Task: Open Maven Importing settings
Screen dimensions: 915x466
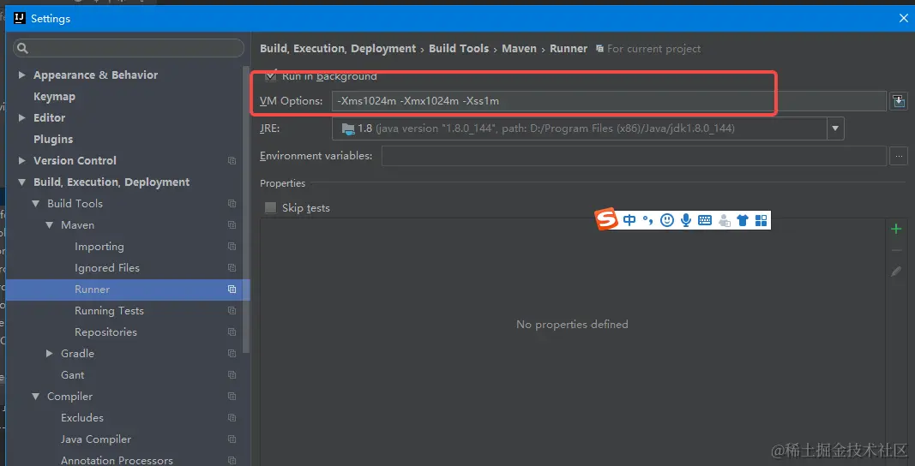Action: [99, 247]
